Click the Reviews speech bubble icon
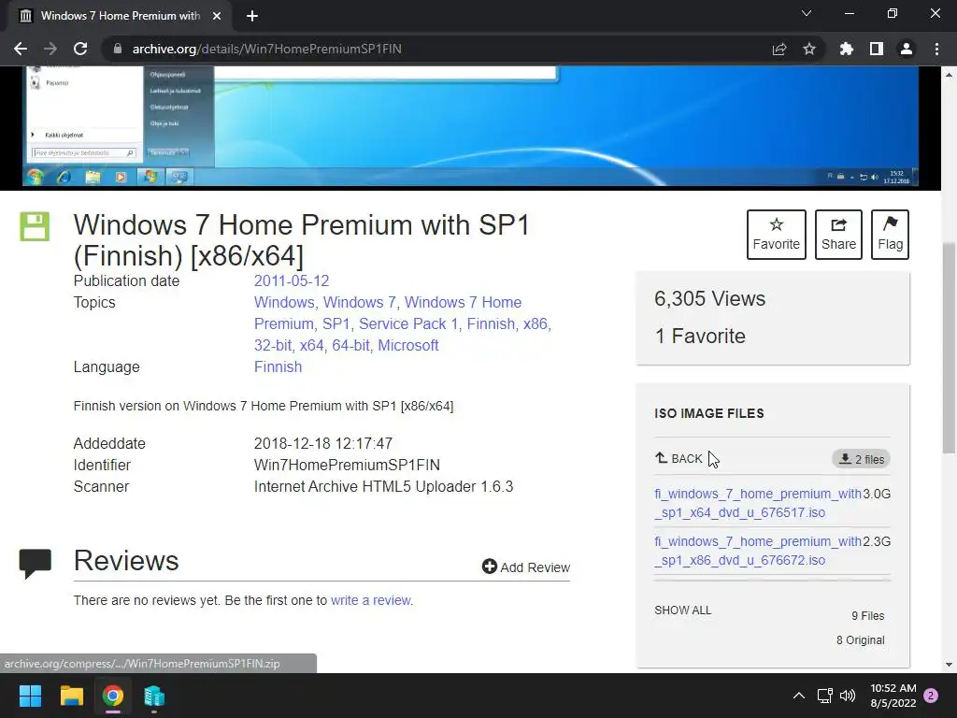 tap(35, 564)
